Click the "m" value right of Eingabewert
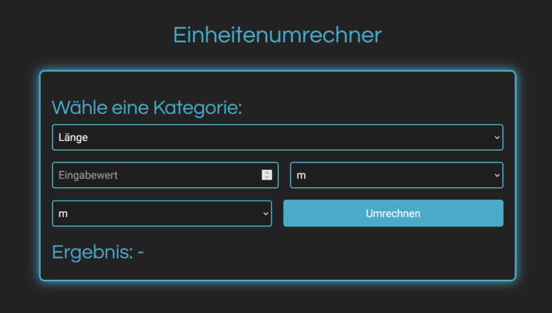 302,176
